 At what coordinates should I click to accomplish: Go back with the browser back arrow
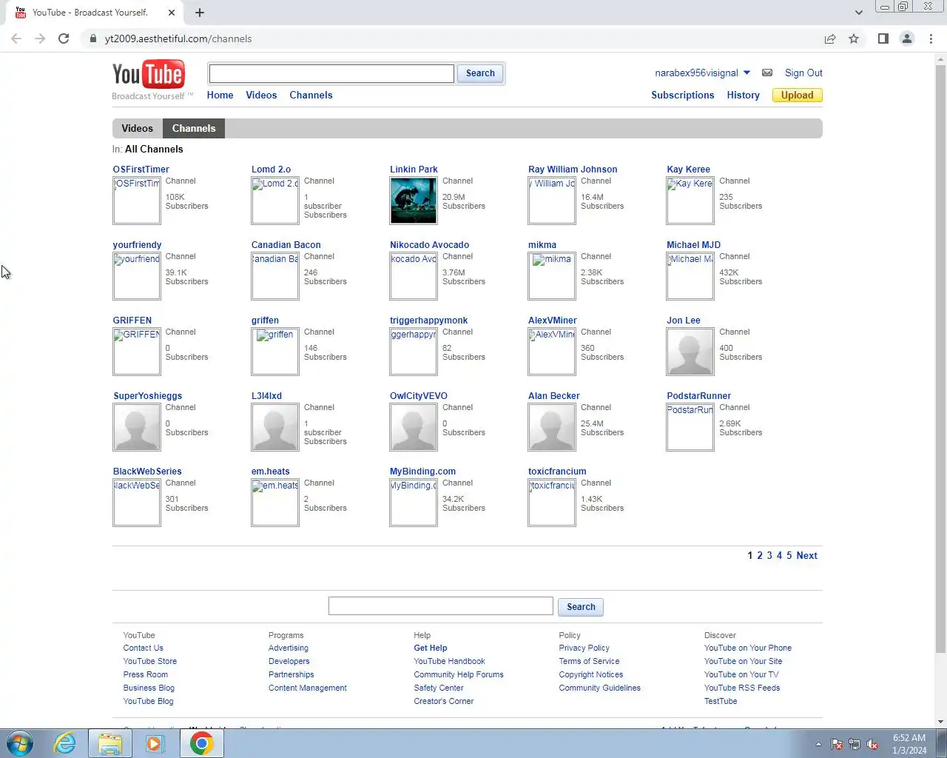pos(16,38)
